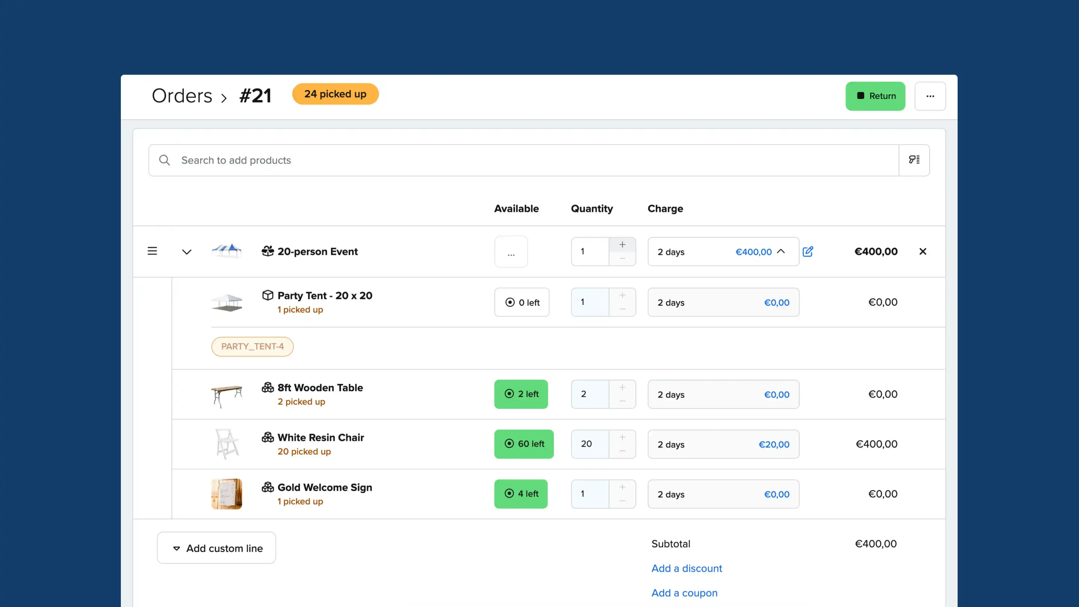Collapse the 20-person Event bundle chevron
The height and width of the screenshot is (607, 1079).
click(x=187, y=252)
